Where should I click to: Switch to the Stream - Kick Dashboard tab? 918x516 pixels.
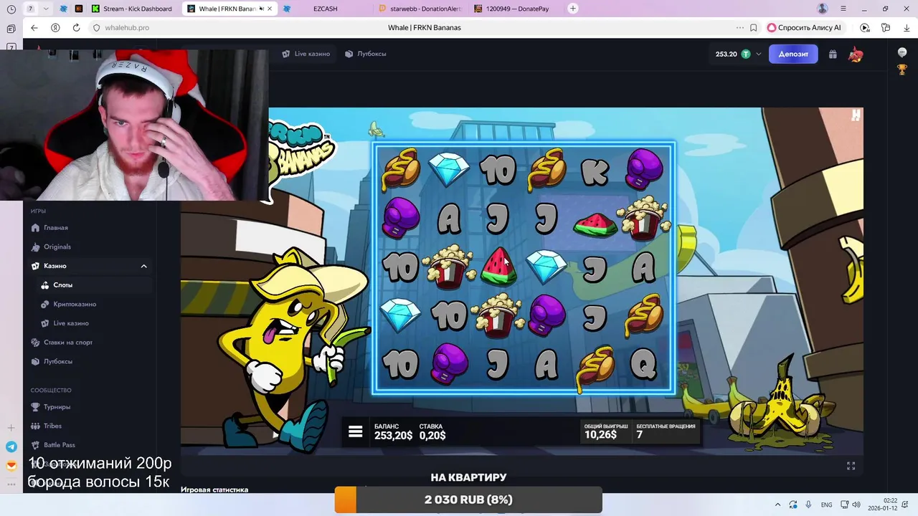pos(133,9)
